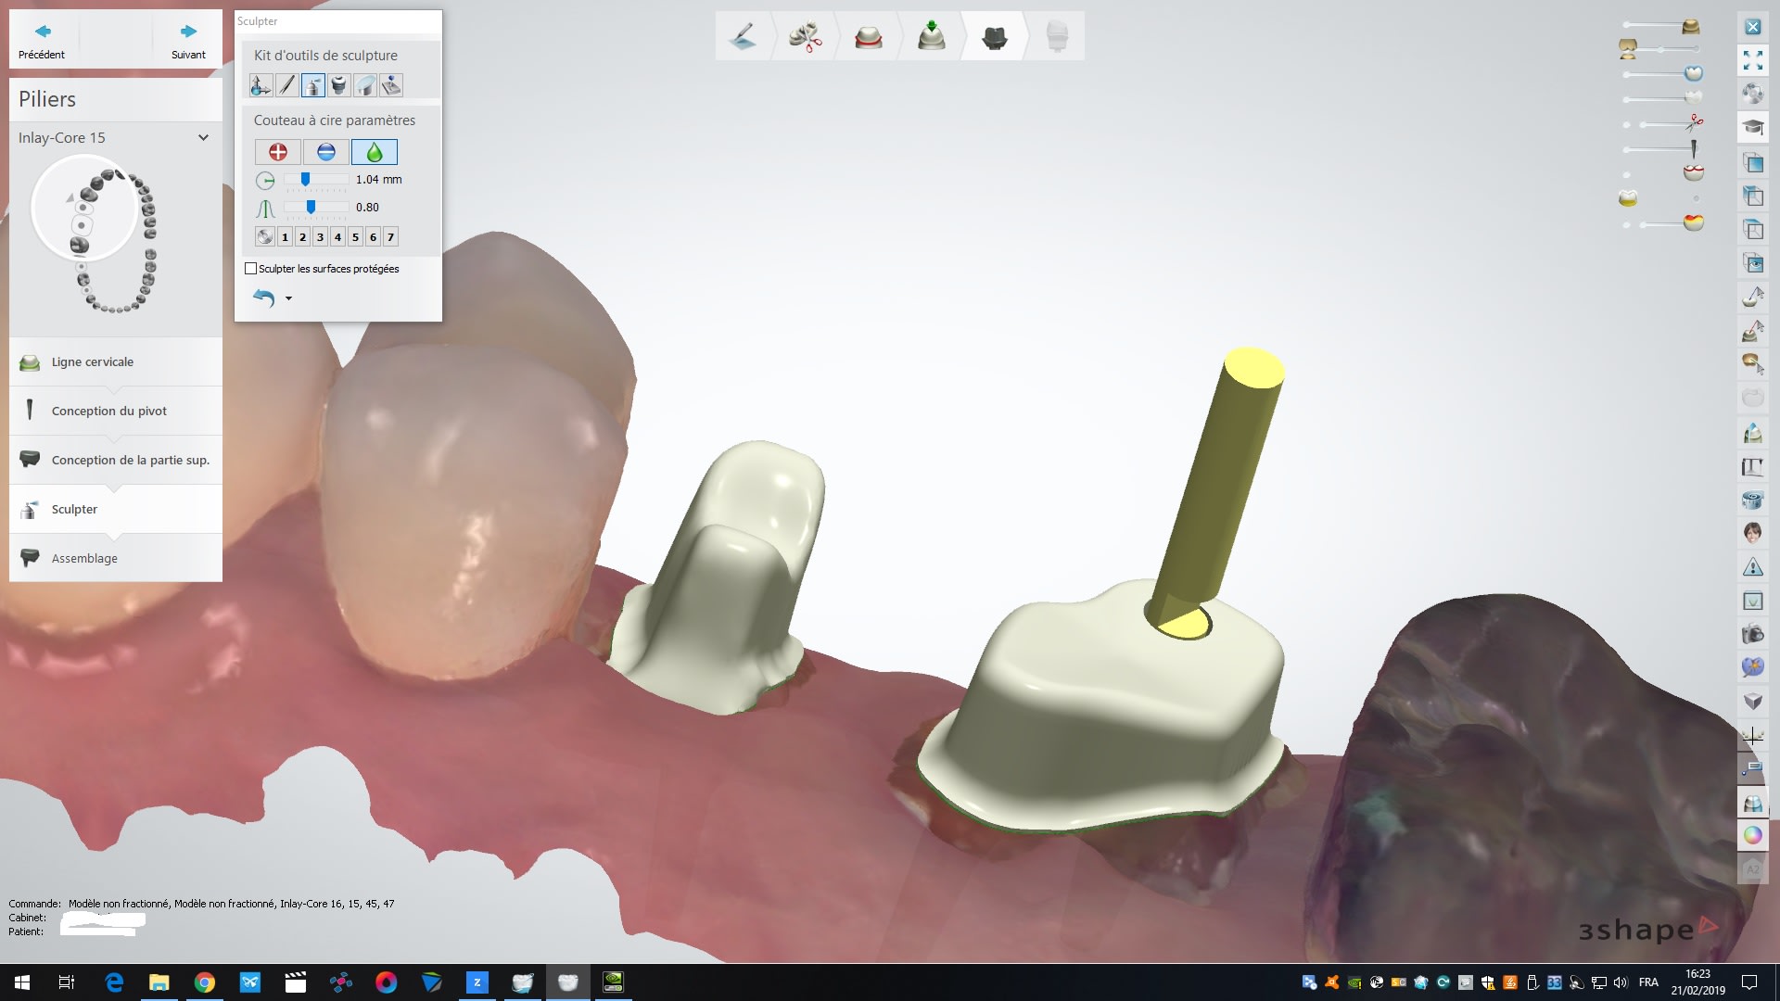Go to the Assemblage step
The height and width of the screenshot is (1001, 1780).
click(84, 558)
